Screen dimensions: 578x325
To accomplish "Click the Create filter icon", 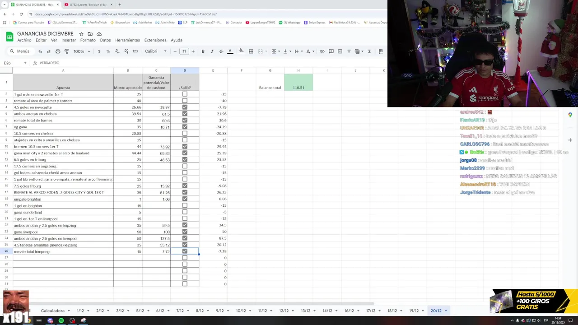I will tap(349, 51).
